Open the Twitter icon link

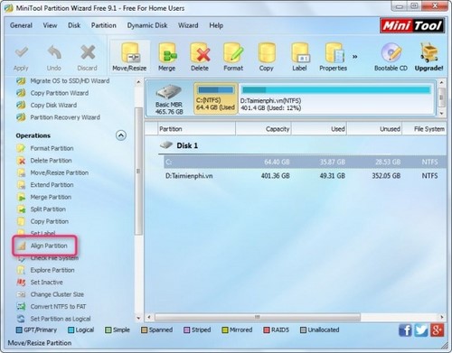(420, 330)
